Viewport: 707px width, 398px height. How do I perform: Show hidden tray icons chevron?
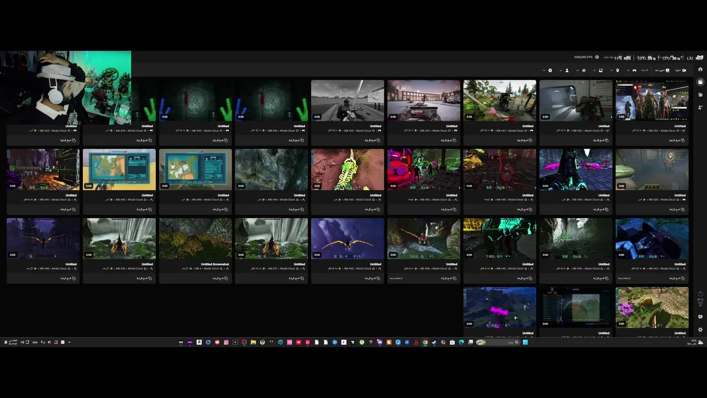pyautogui.click(x=69, y=342)
